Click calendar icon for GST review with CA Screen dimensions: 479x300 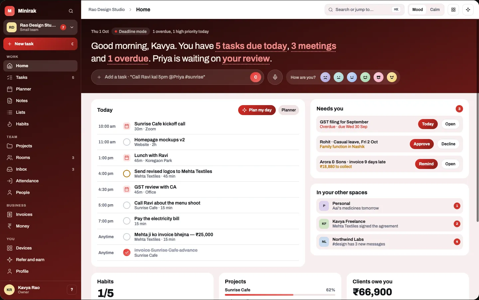(127, 189)
